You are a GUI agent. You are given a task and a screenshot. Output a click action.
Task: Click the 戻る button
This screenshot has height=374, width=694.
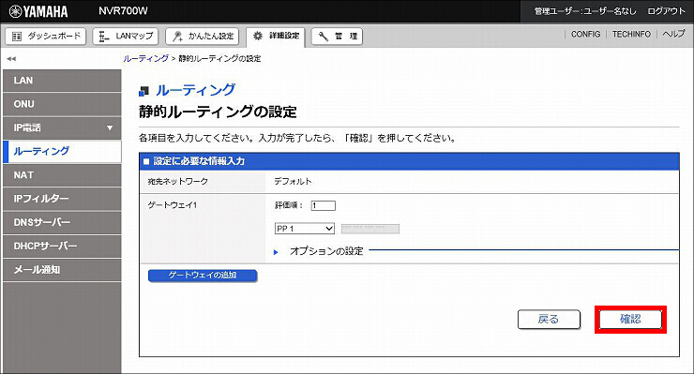tap(549, 319)
